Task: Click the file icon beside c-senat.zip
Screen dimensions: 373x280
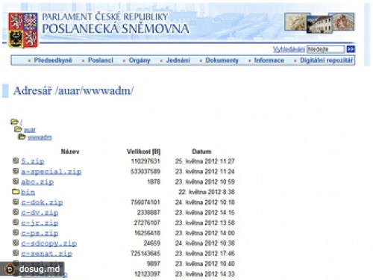Action: [16, 253]
